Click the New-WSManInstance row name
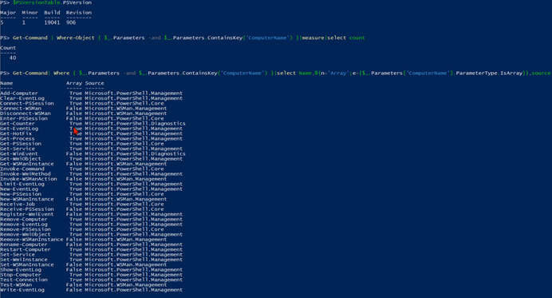 point(27,199)
